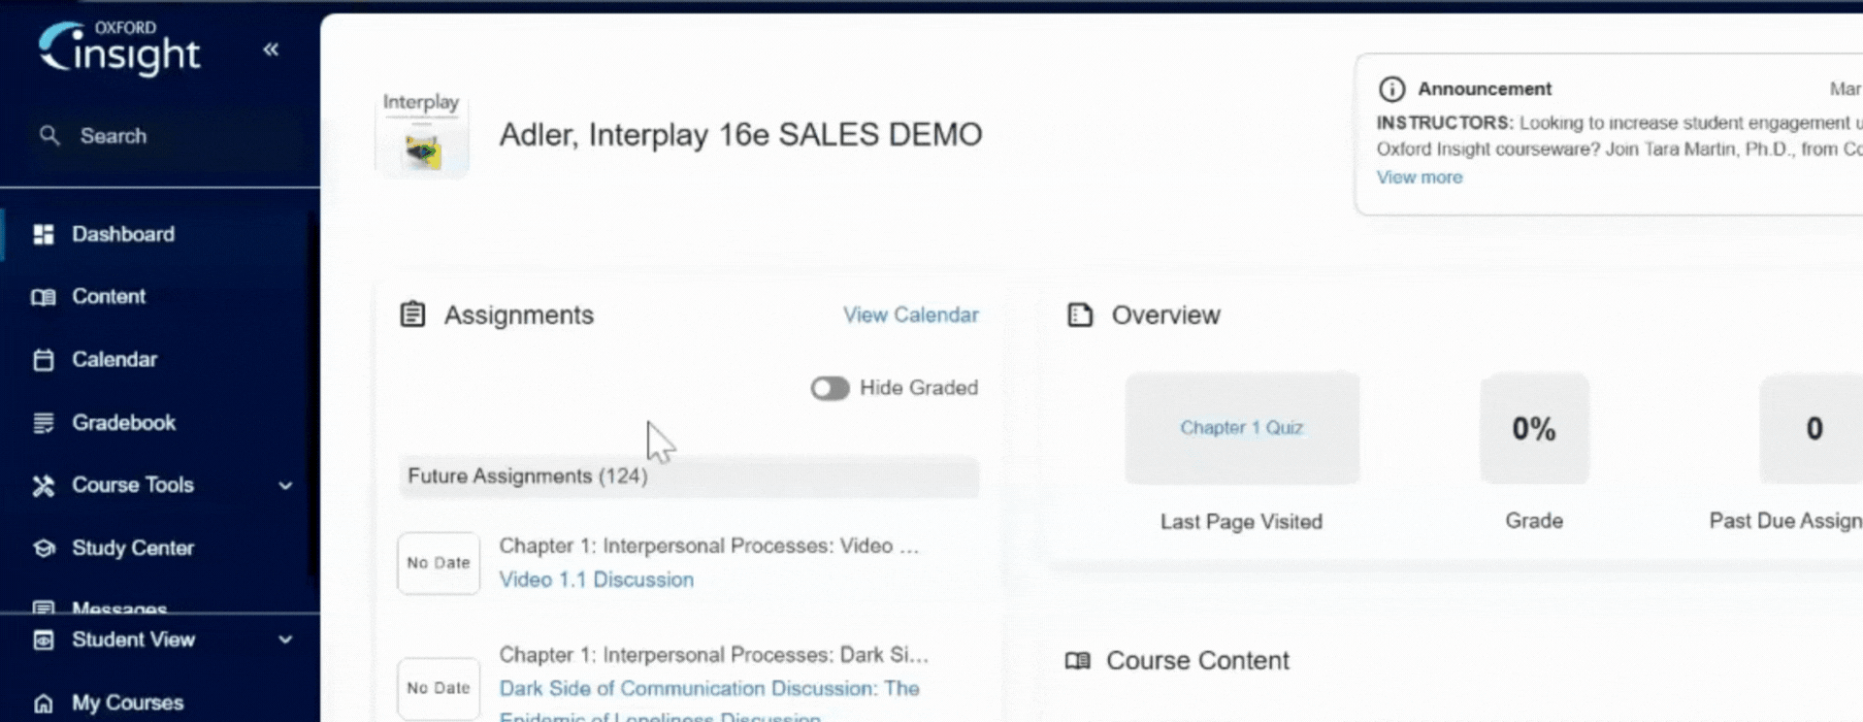Focus the sidebar Search field
The width and height of the screenshot is (1863, 722).
[x=160, y=136]
